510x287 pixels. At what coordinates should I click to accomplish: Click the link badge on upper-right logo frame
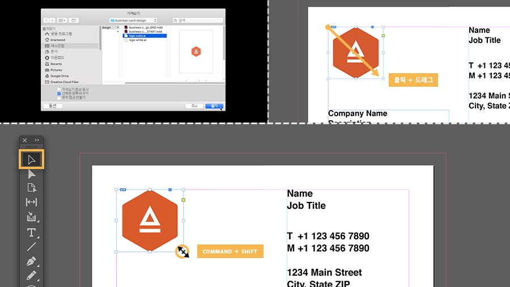(x=333, y=27)
